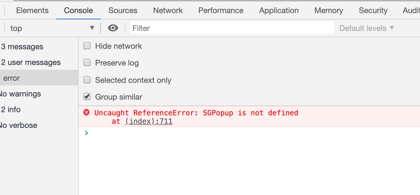Enable the Preserve log checkbox
The width and height of the screenshot is (420, 195).
pyautogui.click(x=87, y=62)
